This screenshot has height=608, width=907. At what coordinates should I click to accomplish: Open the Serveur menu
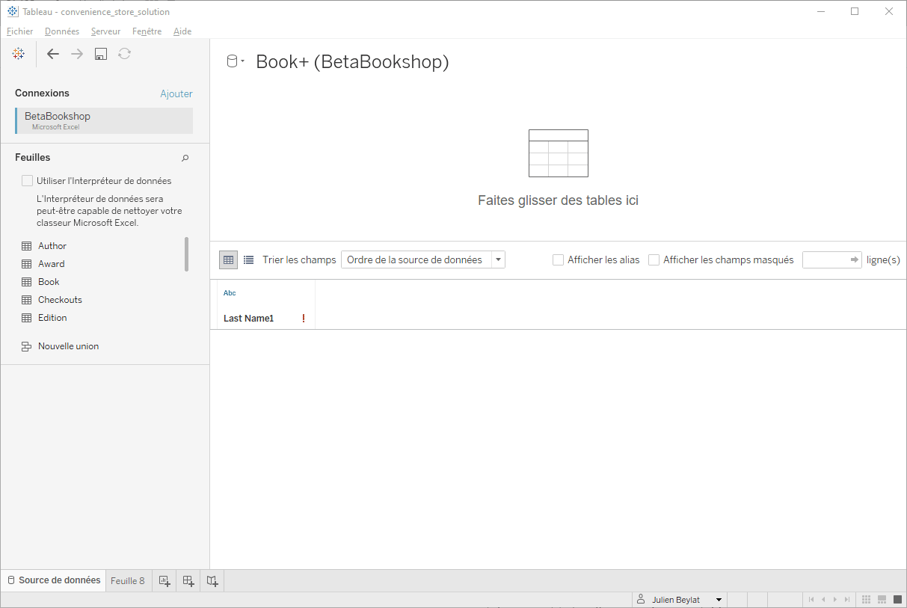click(x=105, y=31)
